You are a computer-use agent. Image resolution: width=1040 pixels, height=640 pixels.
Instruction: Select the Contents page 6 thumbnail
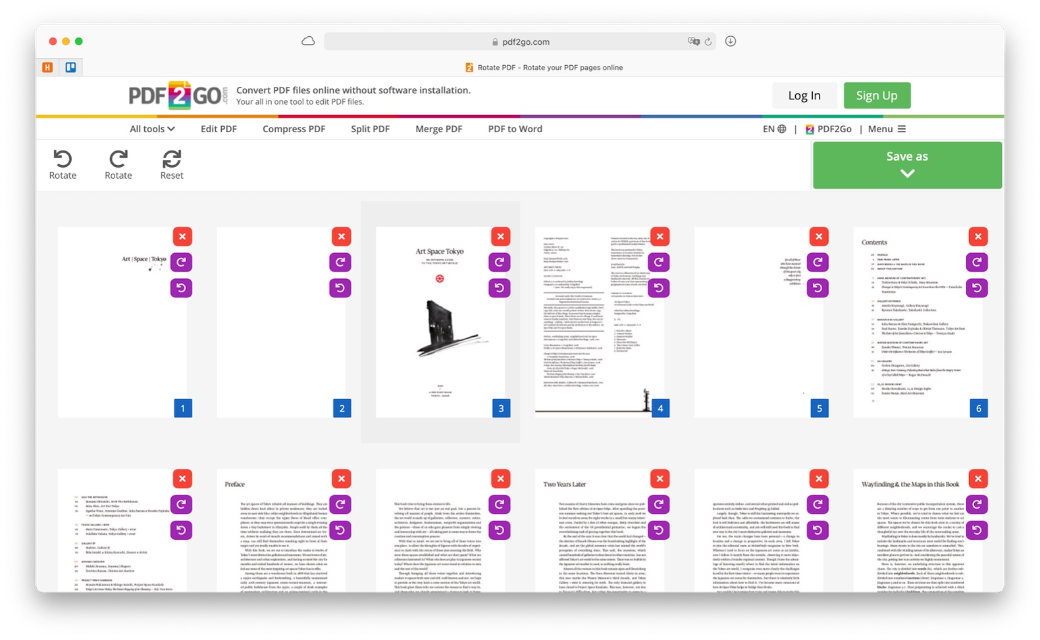(x=918, y=322)
